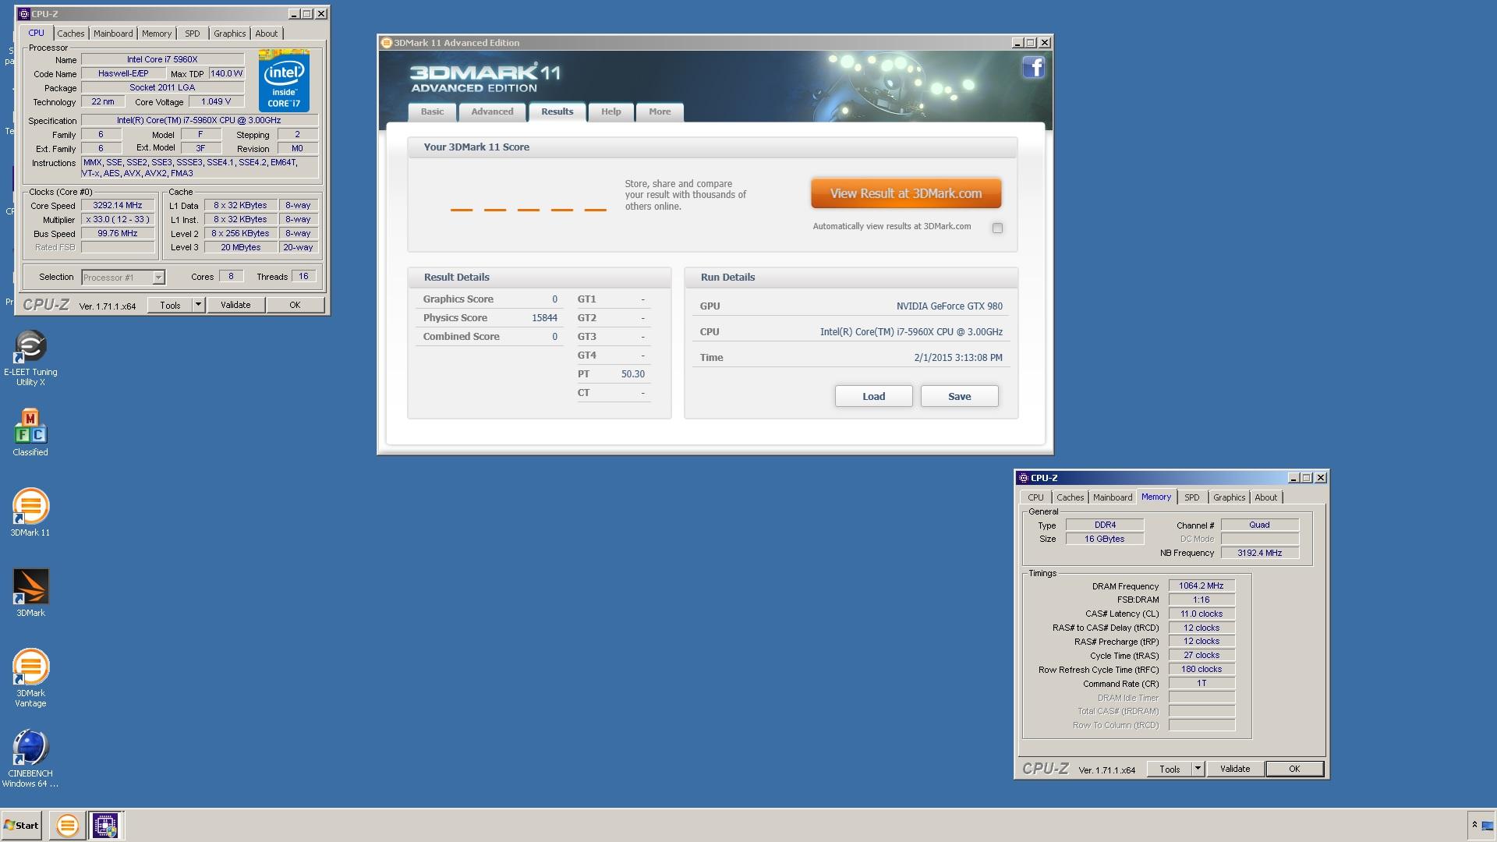Click the Load button in Run Details
Screen dimensions: 1497x842
pyautogui.click(x=873, y=396)
